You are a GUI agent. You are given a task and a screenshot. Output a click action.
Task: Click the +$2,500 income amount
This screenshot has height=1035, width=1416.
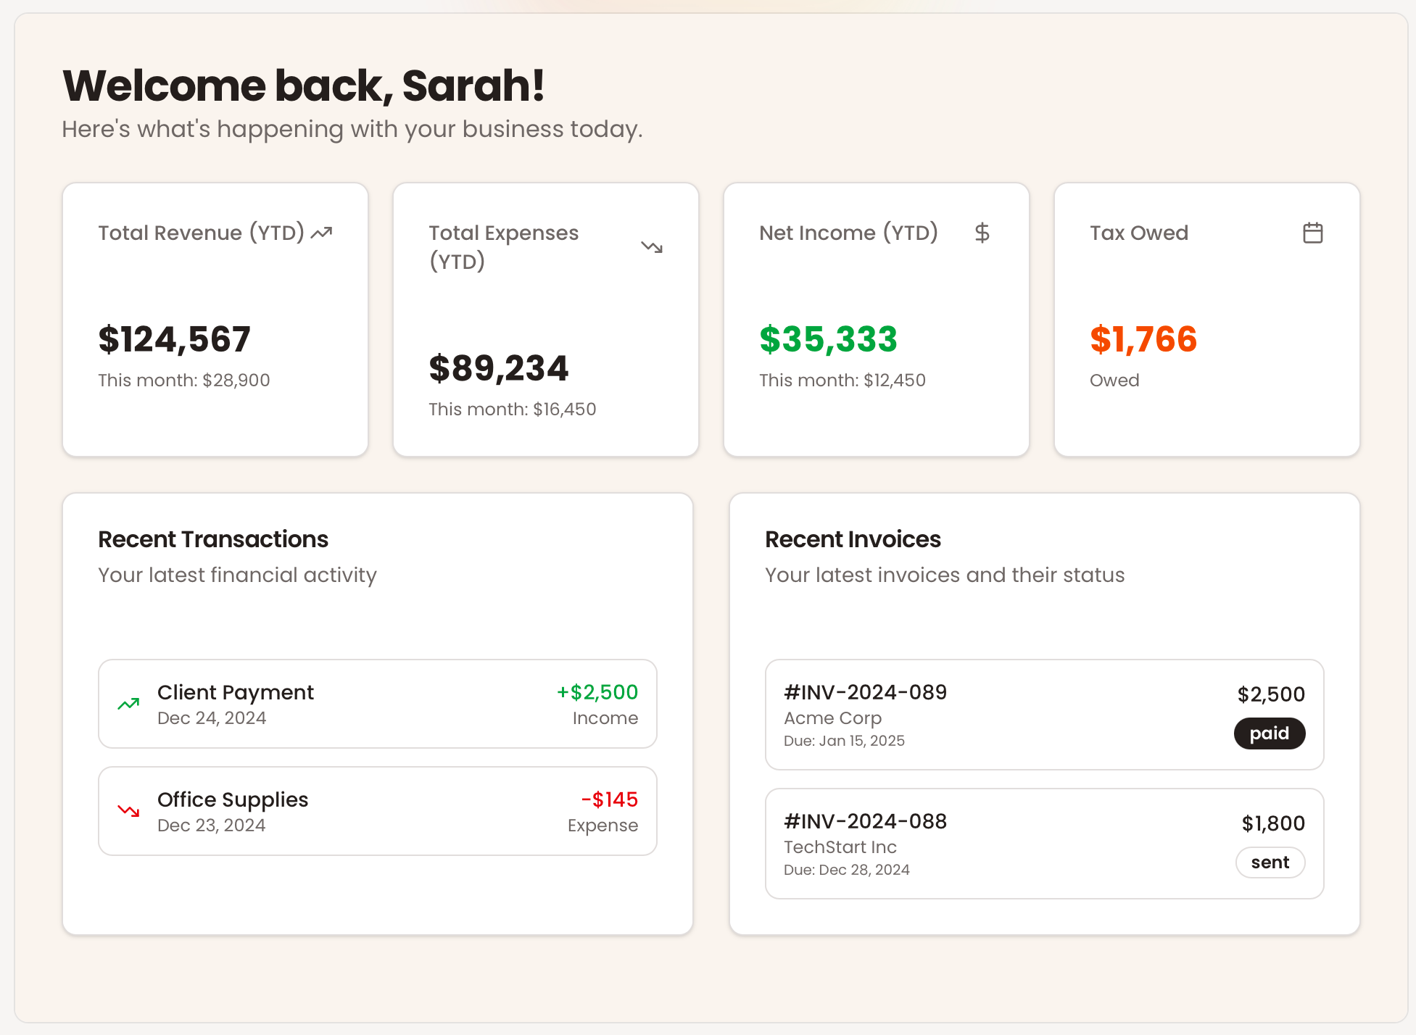[x=597, y=692]
